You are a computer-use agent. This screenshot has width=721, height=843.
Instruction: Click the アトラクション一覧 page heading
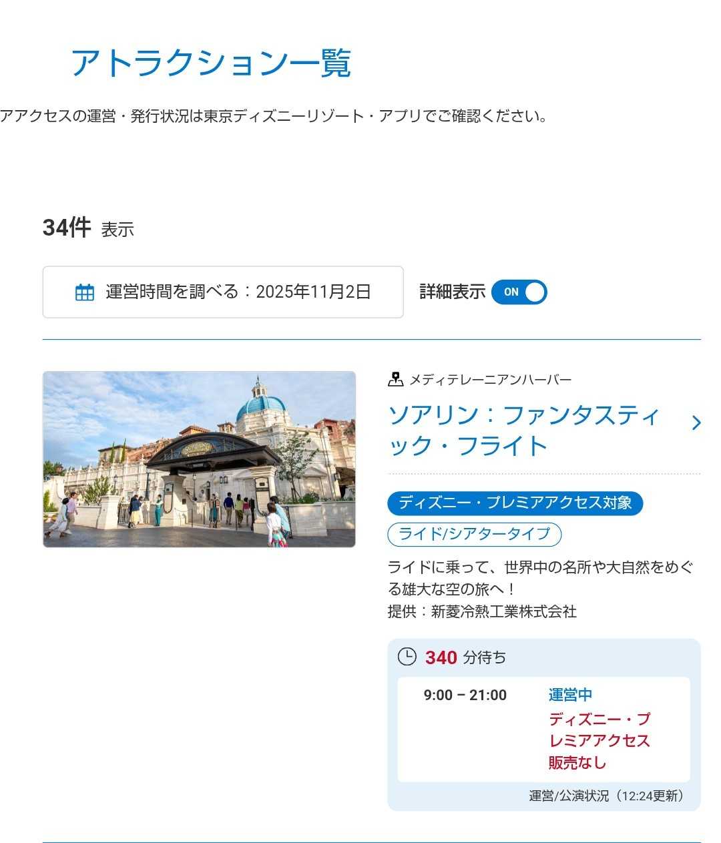(211, 63)
